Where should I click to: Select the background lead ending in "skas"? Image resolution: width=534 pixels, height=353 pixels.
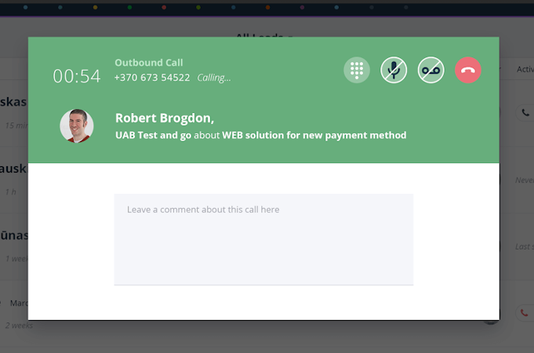point(14,103)
